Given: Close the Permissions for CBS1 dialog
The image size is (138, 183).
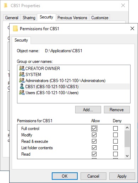Looking at the screenshot, I should (132, 28).
